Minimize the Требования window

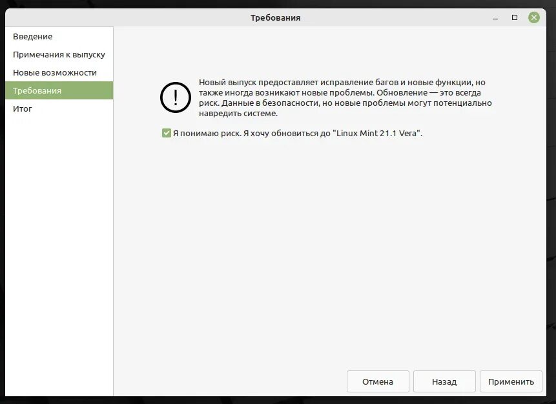point(495,17)
